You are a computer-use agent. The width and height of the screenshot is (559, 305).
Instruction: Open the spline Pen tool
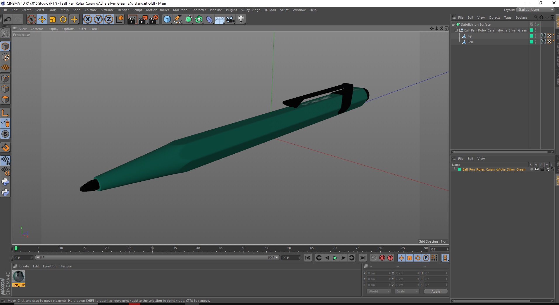(177, 20)
